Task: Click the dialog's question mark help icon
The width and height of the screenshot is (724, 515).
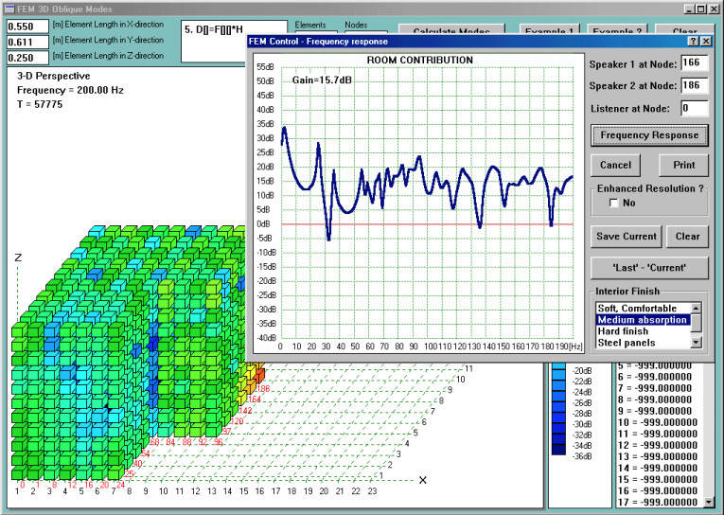Action: (x=694, y=42)
